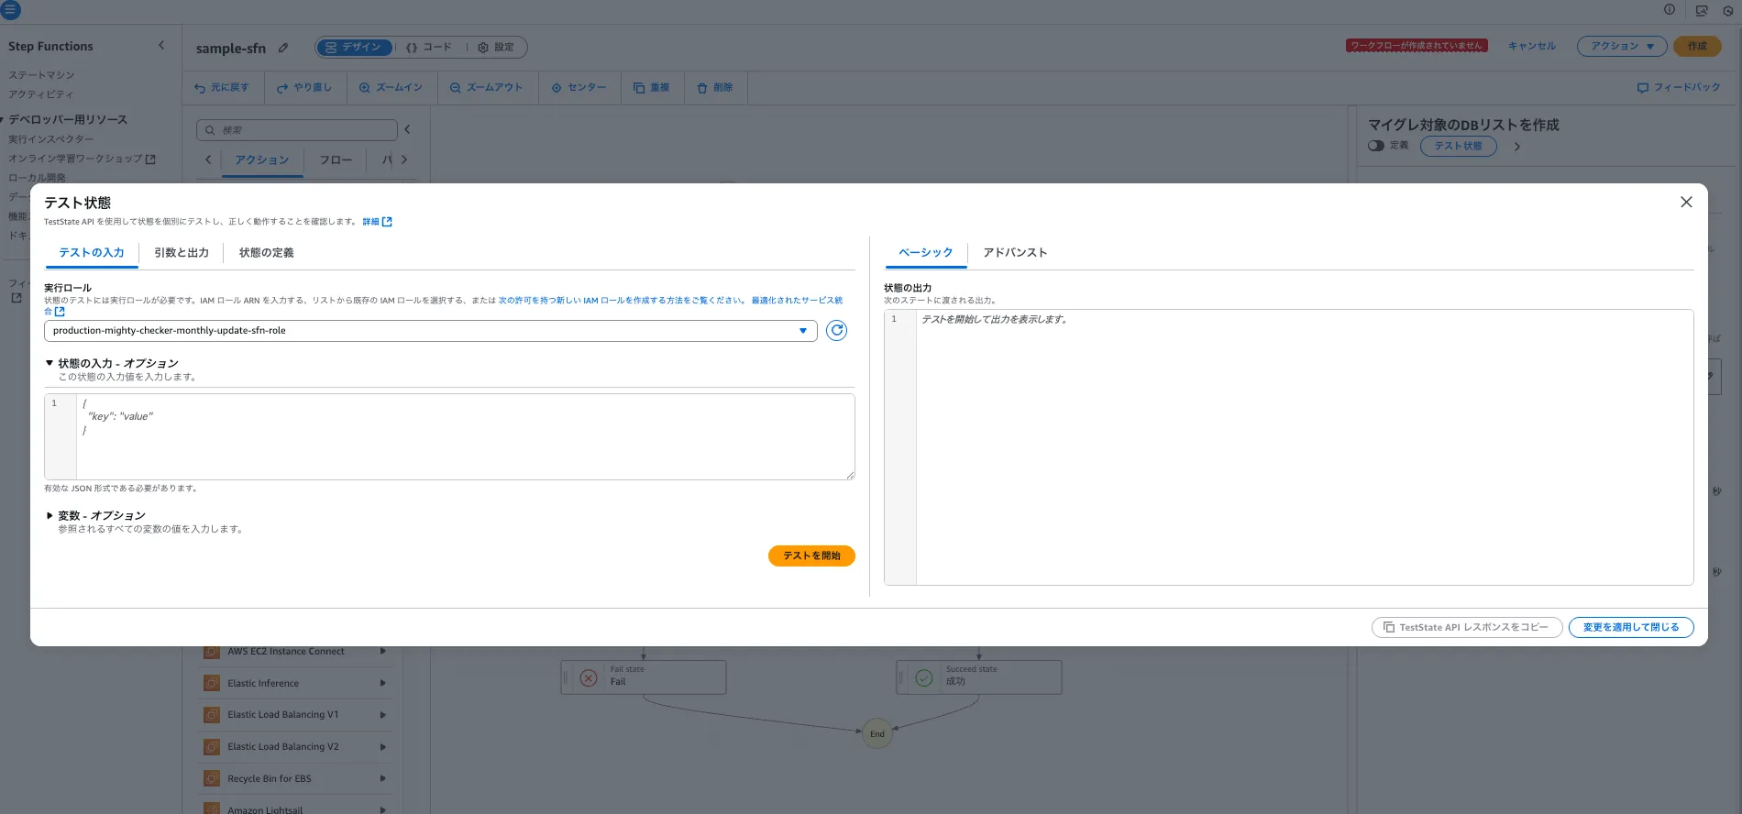The width and height of the screenshot is (1742, 814).
Task: Click the 詳細 external link
Action: pyautogui.click(x=376, y=222)
